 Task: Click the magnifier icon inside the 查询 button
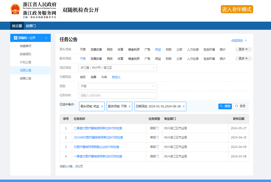tap(221, 106)
